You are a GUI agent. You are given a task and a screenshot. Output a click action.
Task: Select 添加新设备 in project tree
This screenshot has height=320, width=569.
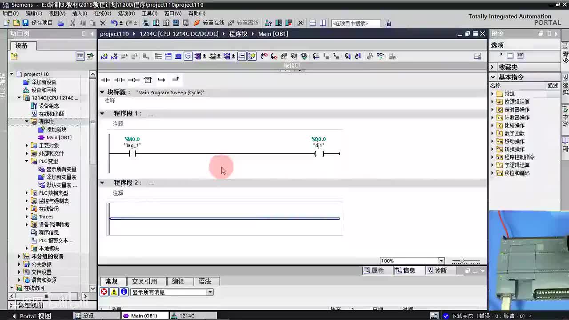tap(44, 82)
